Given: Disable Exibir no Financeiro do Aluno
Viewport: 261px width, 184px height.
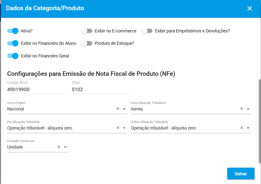Looking at the screenshot, I should 13,43.
